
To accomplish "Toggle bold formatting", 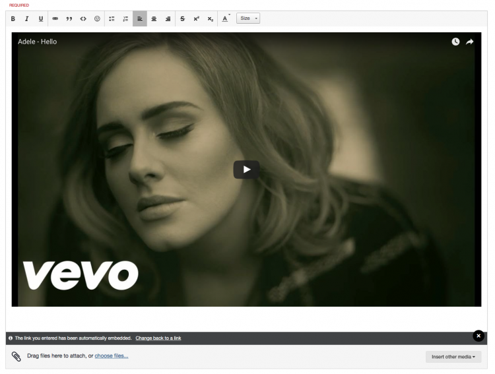I will (x=13, y=18).
